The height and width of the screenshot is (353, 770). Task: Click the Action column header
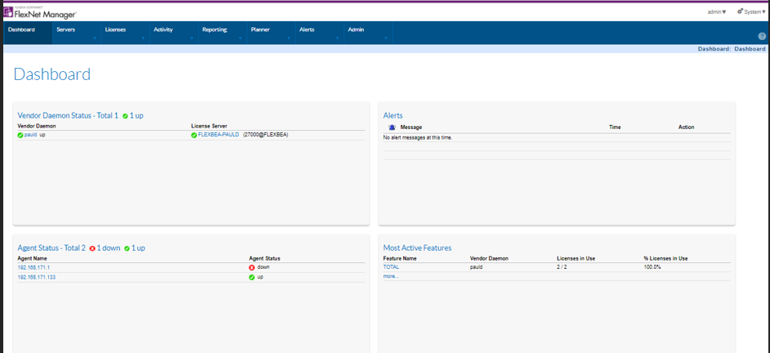point(686,127)
